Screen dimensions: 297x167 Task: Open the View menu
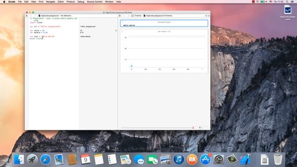33,2
